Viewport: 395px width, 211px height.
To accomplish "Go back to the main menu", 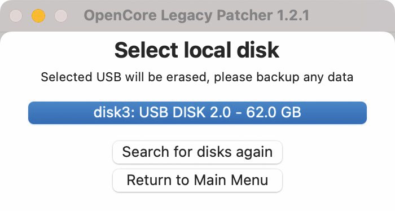I will [x=197, y=181].
